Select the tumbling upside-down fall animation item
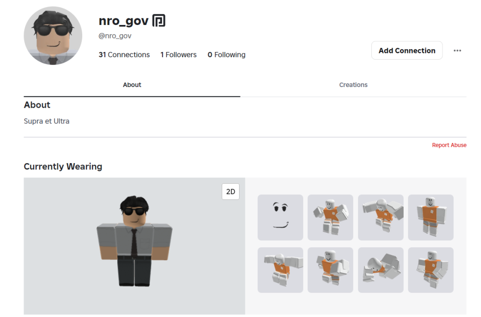The width and height of the screenshot is (481, 317). pos(380,270)
